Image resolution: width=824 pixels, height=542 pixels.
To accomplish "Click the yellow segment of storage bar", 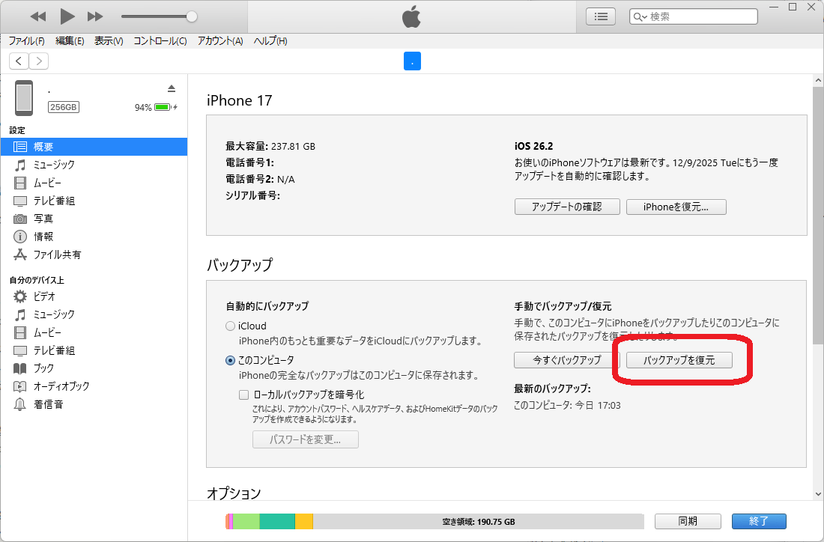I will [x=303, y=522].
